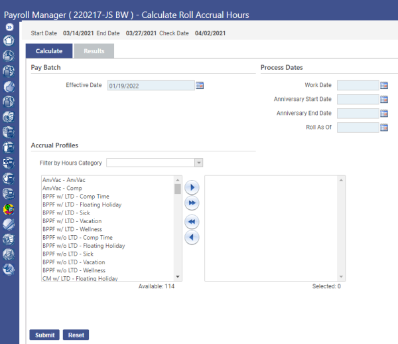Open the Effective Date calendar picker
Image resolution: width=398 pixels, height=344 pixels.
pyautogui.click(x=200, y=85)
